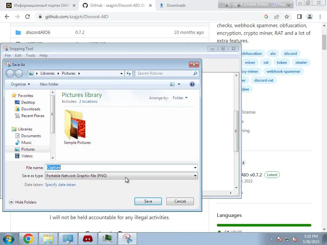Open Arrange by Folder dropdown
327x245 pixels.
(x=180, y=98)
